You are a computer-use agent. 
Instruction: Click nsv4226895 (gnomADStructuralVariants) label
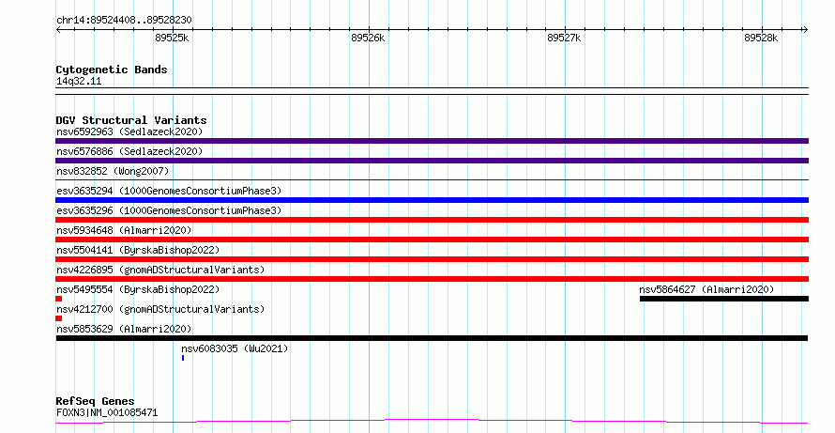pos(160,270)
